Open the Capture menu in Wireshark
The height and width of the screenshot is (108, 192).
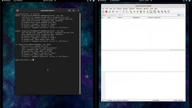click(x=119, y=9)
